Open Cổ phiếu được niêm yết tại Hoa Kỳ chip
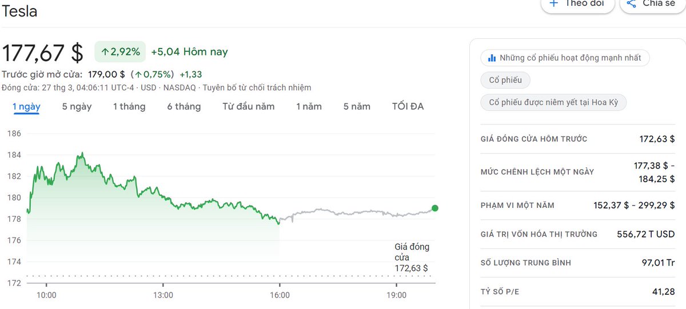This screenshot has height=309, width=686. 553,103
